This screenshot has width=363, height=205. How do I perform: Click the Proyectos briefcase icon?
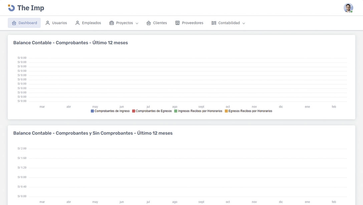tap(112, 23)
